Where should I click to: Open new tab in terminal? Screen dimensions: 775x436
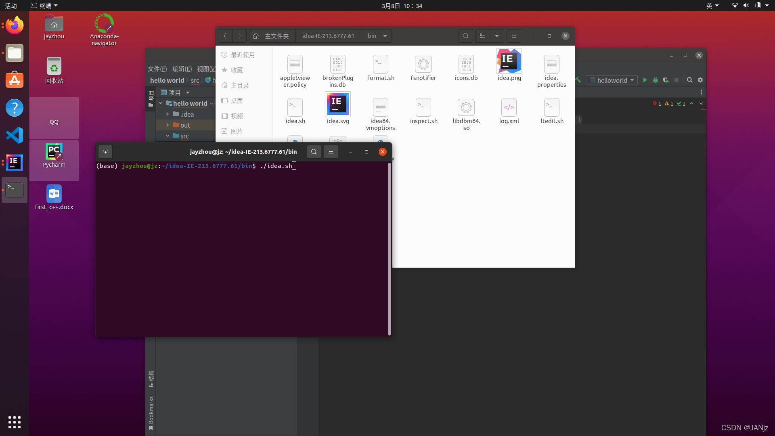point(105,152)
